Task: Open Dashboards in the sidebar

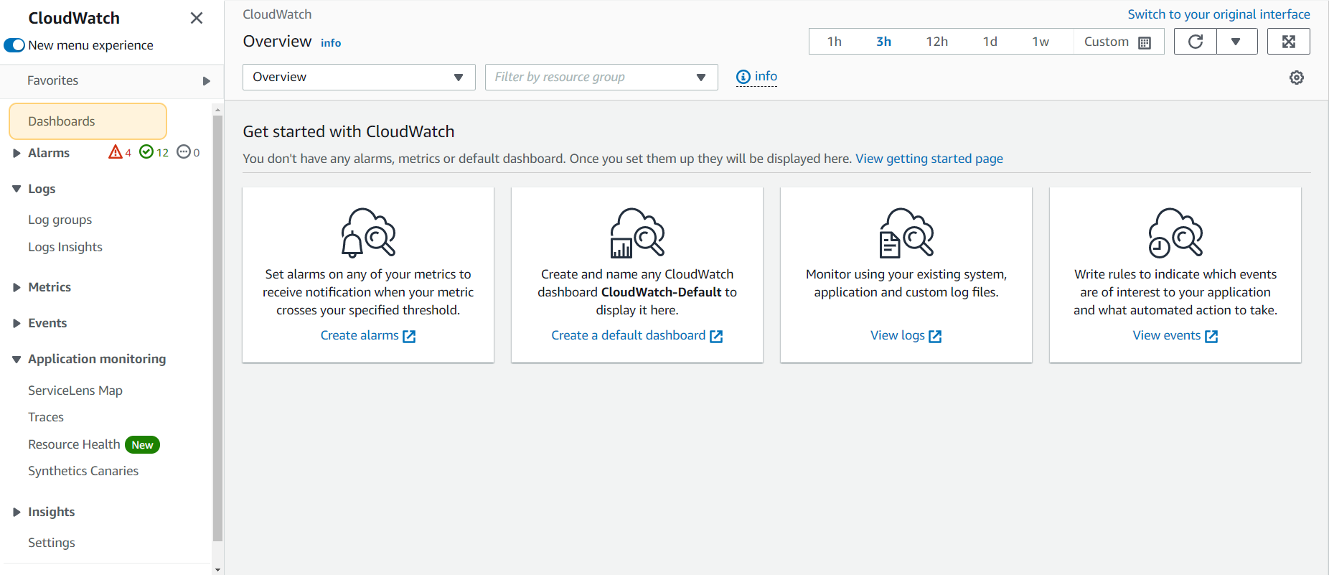Action: coord(88,121)
